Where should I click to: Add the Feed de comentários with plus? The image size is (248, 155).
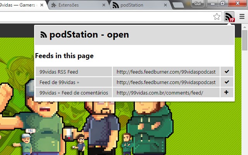pyautogui.click(x=226, y=92)
